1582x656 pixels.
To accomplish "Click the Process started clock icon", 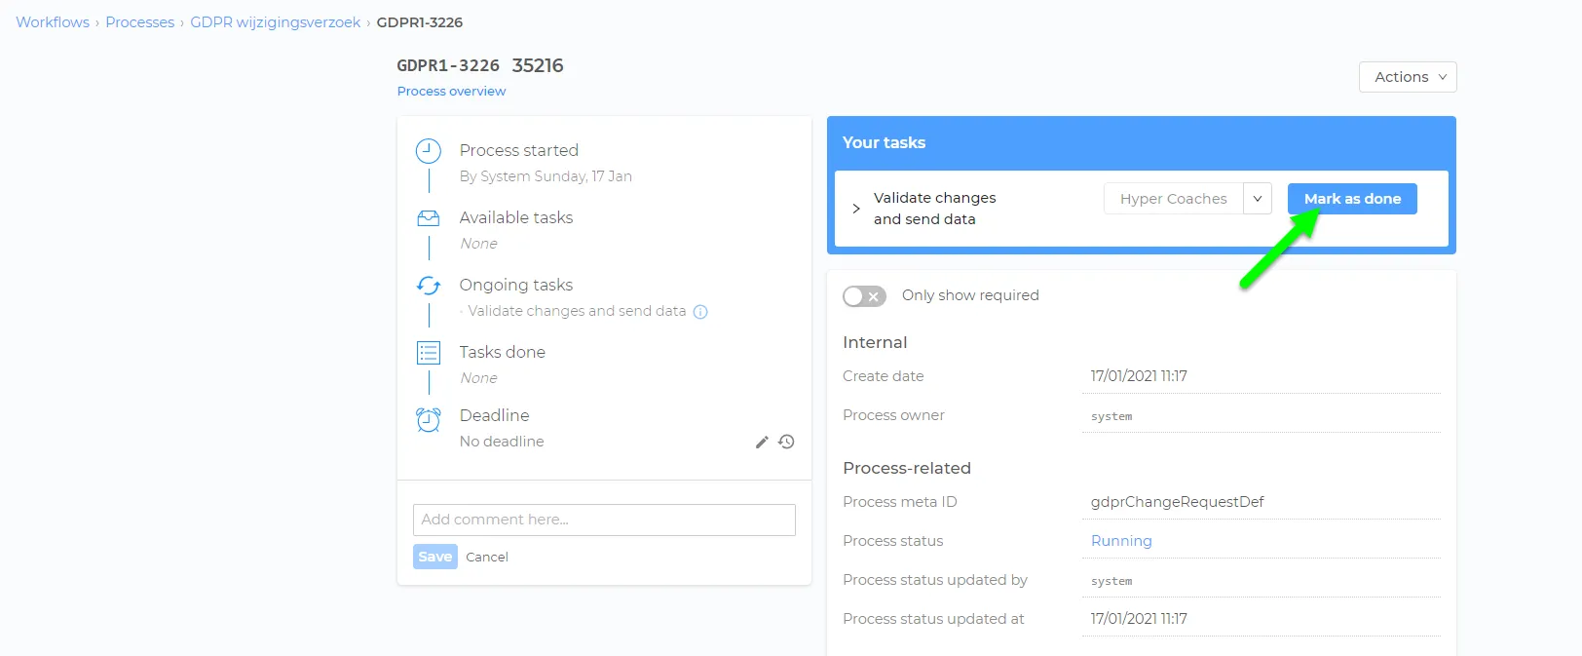I will [x=429, y=151].
